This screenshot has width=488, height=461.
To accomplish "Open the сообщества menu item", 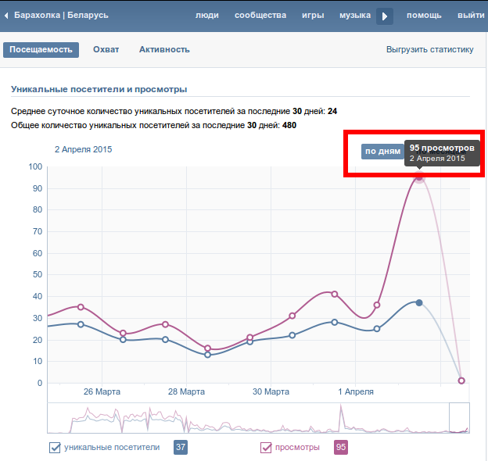I will point(260,16).
